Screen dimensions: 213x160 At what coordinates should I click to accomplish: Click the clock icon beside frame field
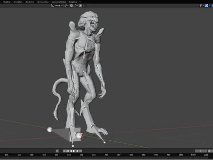[x=209, y=151]
